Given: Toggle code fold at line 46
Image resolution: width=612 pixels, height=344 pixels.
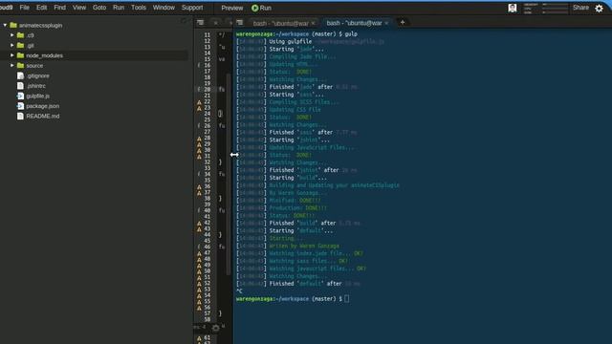Looking at the screenshot, I should pos(199,247).
